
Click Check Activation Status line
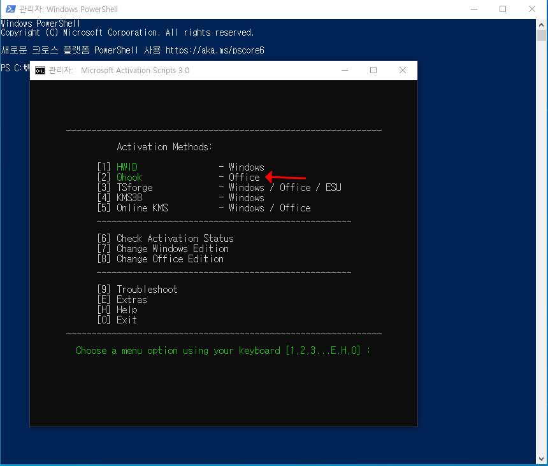(165, 238)
